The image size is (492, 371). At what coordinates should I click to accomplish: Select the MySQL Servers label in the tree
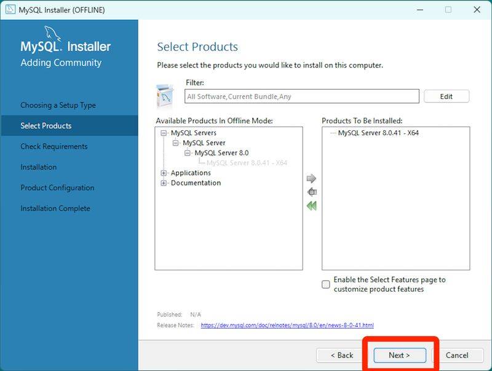pos(194,133)
